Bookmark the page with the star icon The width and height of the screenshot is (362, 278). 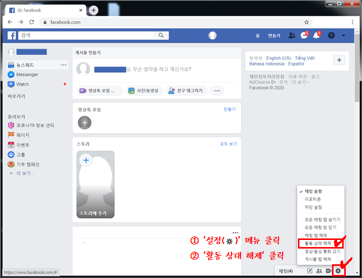coord(307,22)
